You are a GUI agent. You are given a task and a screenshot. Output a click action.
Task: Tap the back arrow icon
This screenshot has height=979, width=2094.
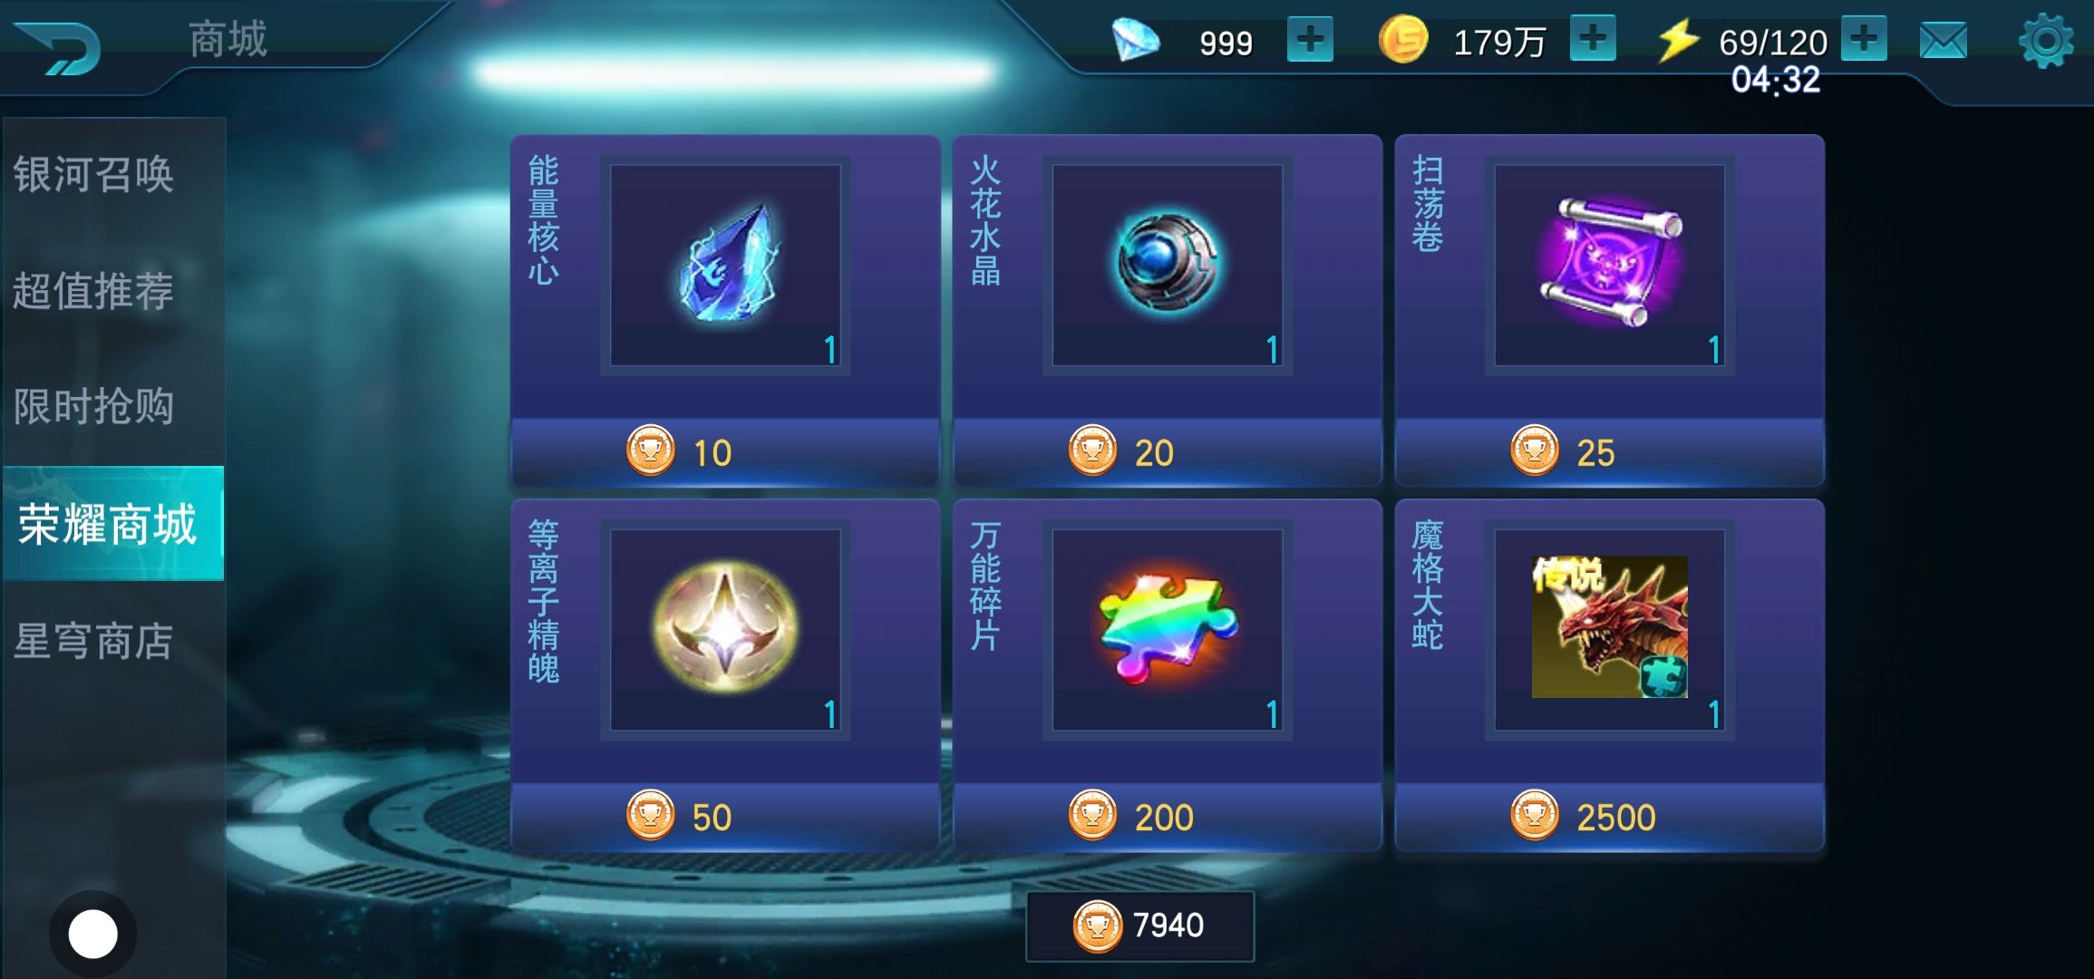click(x=59, y=47)
